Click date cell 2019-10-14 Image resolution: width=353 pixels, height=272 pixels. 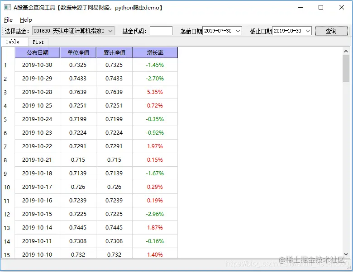coord(38,227)
